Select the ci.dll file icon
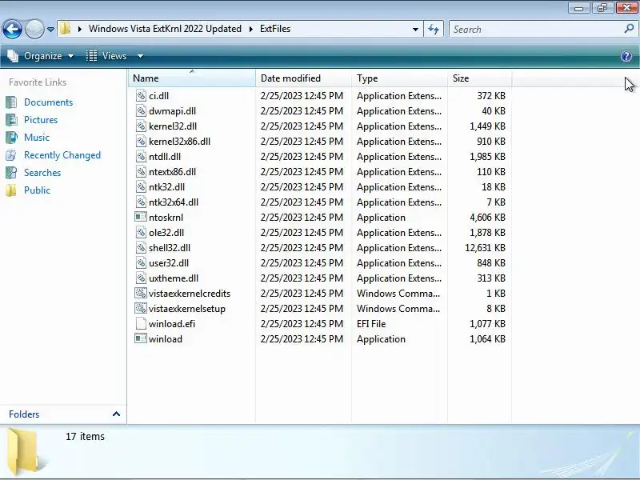640x480 pixels. pos(141,95)
